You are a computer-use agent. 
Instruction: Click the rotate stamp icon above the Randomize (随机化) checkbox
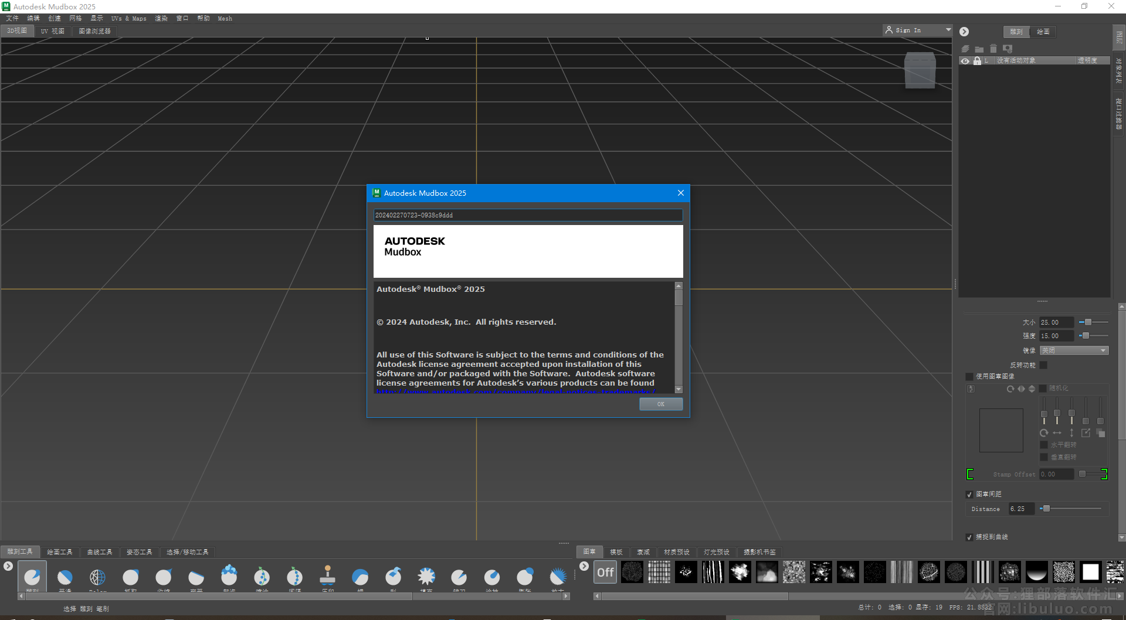click(x=1010, y=389)
